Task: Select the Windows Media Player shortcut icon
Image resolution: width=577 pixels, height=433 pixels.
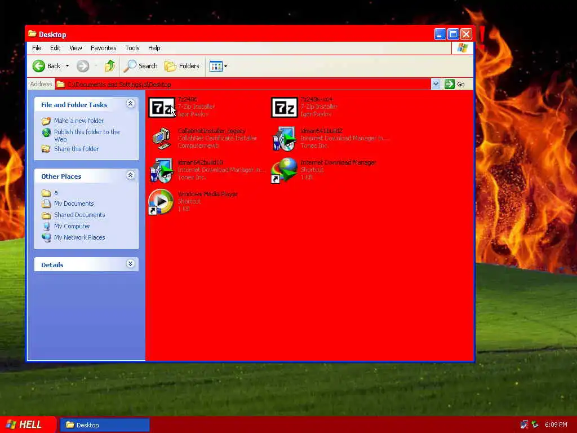Action: pos(161,202)
